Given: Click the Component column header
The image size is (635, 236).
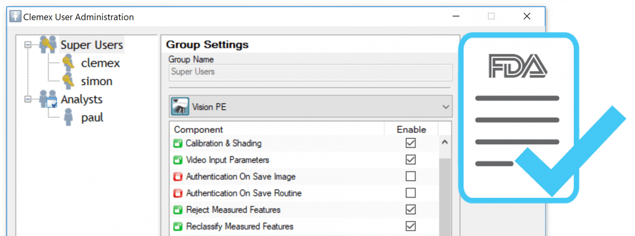Looking at the screenshot, I should click(x=277, y=129).
